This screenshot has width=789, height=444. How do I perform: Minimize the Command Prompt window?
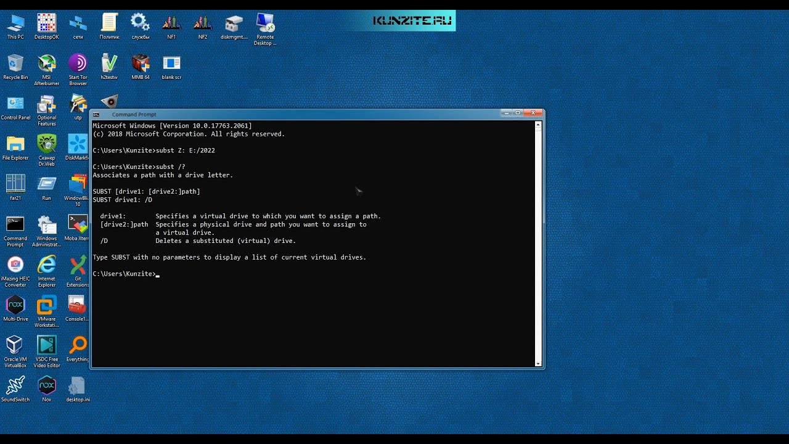(x=507, y=113)
